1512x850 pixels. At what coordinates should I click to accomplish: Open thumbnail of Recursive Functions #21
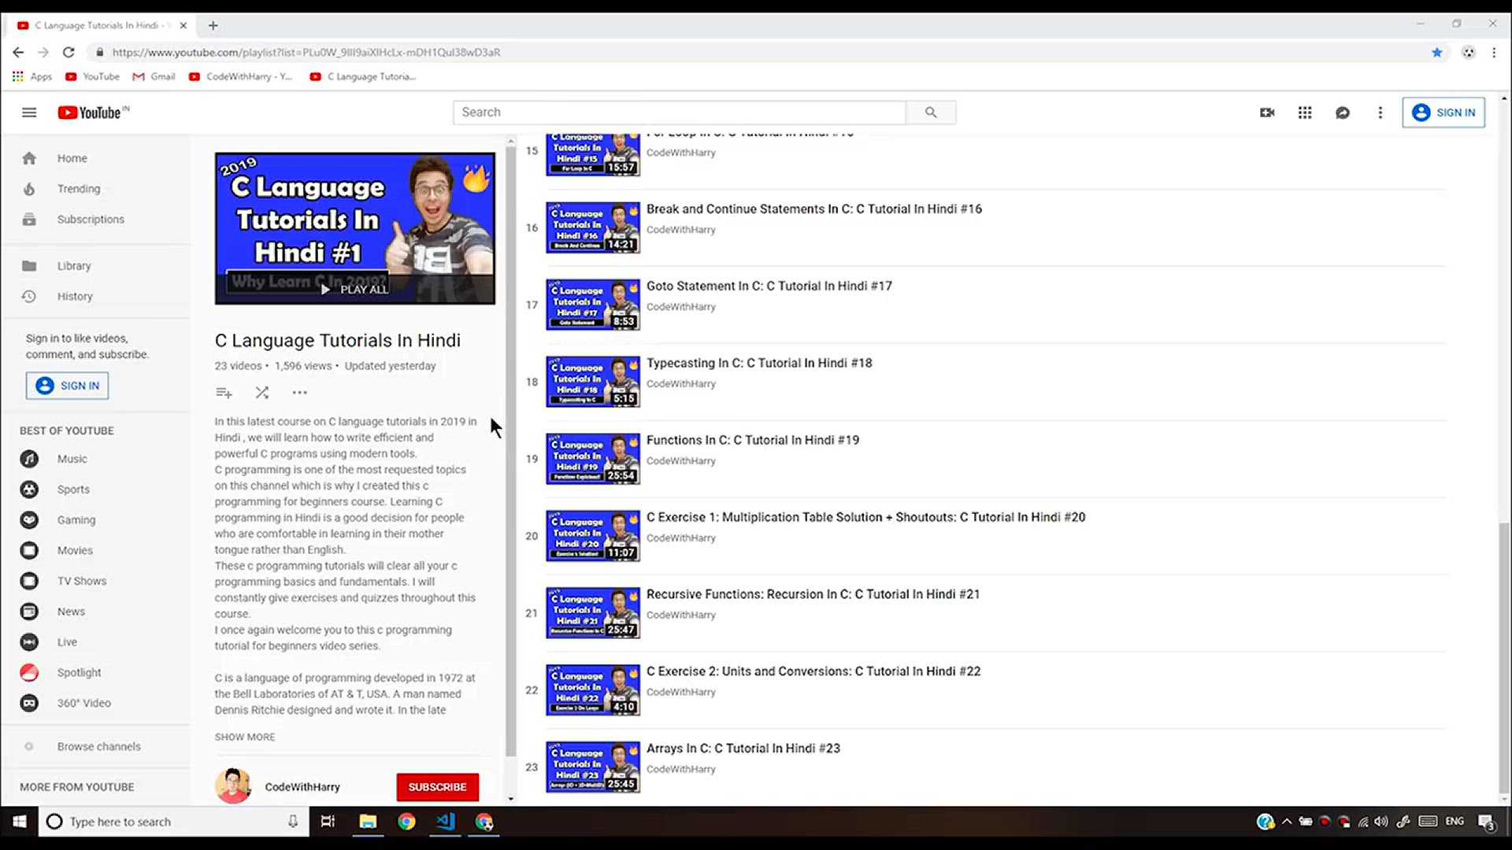tap(593, 613)
